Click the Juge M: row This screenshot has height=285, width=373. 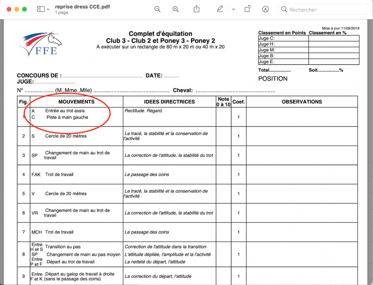tap(309, 50)
